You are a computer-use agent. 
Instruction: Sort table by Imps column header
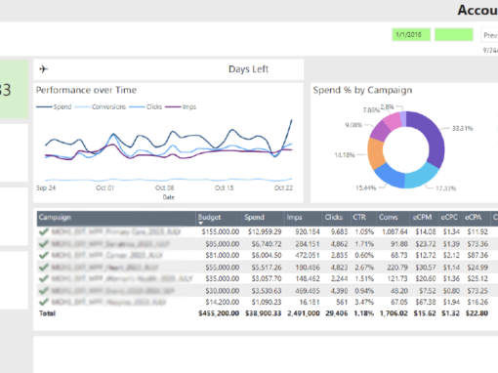pyautogui.click(x=295, y=217)
